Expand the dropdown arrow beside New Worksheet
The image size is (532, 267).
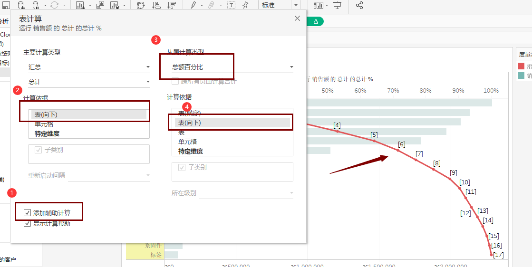click(90, 5)
